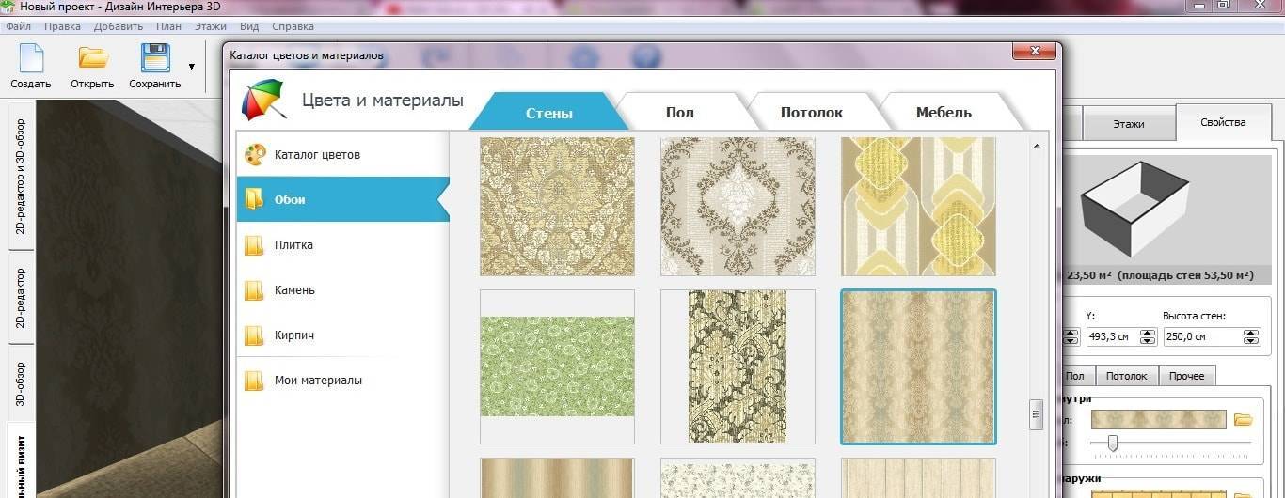Open the Камень materials folder

click(x=293, y=290)
